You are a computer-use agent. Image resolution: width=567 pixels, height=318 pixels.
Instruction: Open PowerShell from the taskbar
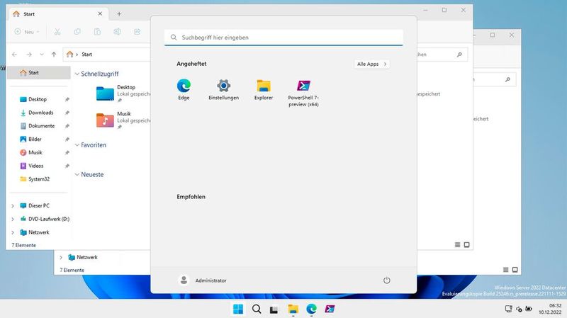(x=330, y=309)
